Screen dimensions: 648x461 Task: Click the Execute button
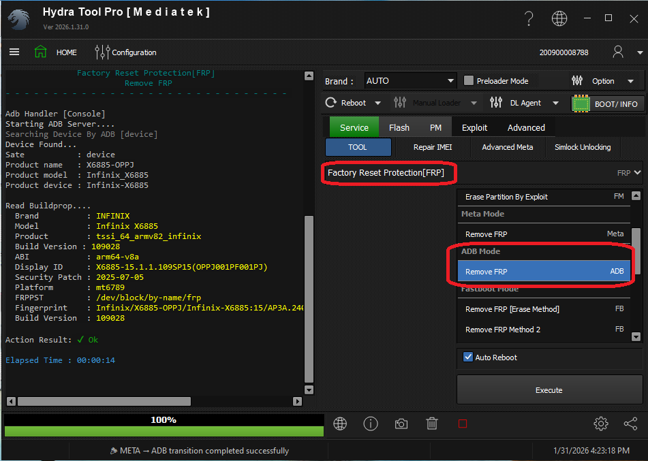click(x=549, y=390)
